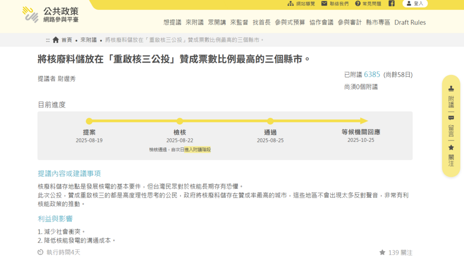Click the 139 關注 count text
Image resolution: width=464 pixels, height=262 pixels.
point(400,253)
